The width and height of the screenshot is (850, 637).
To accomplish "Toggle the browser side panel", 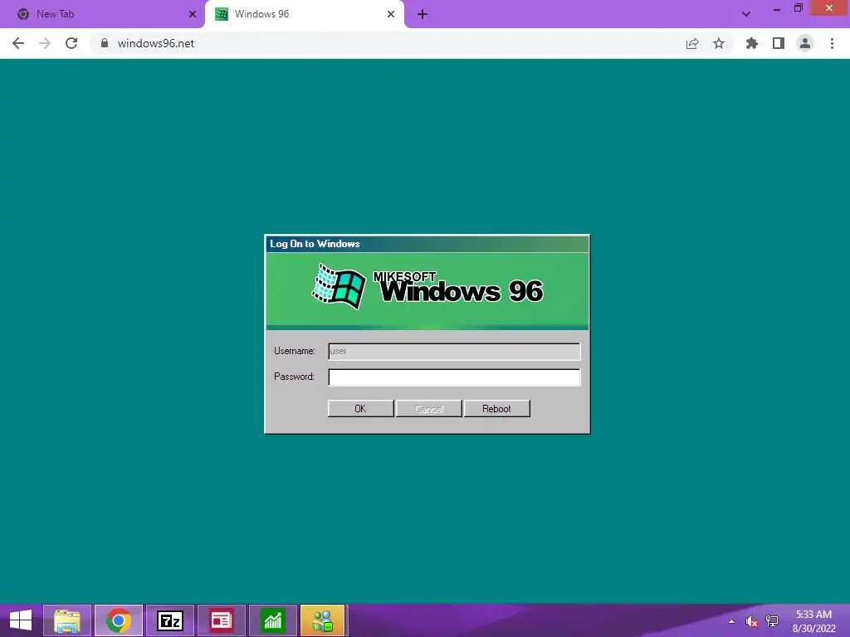I will tap(779, 43).
